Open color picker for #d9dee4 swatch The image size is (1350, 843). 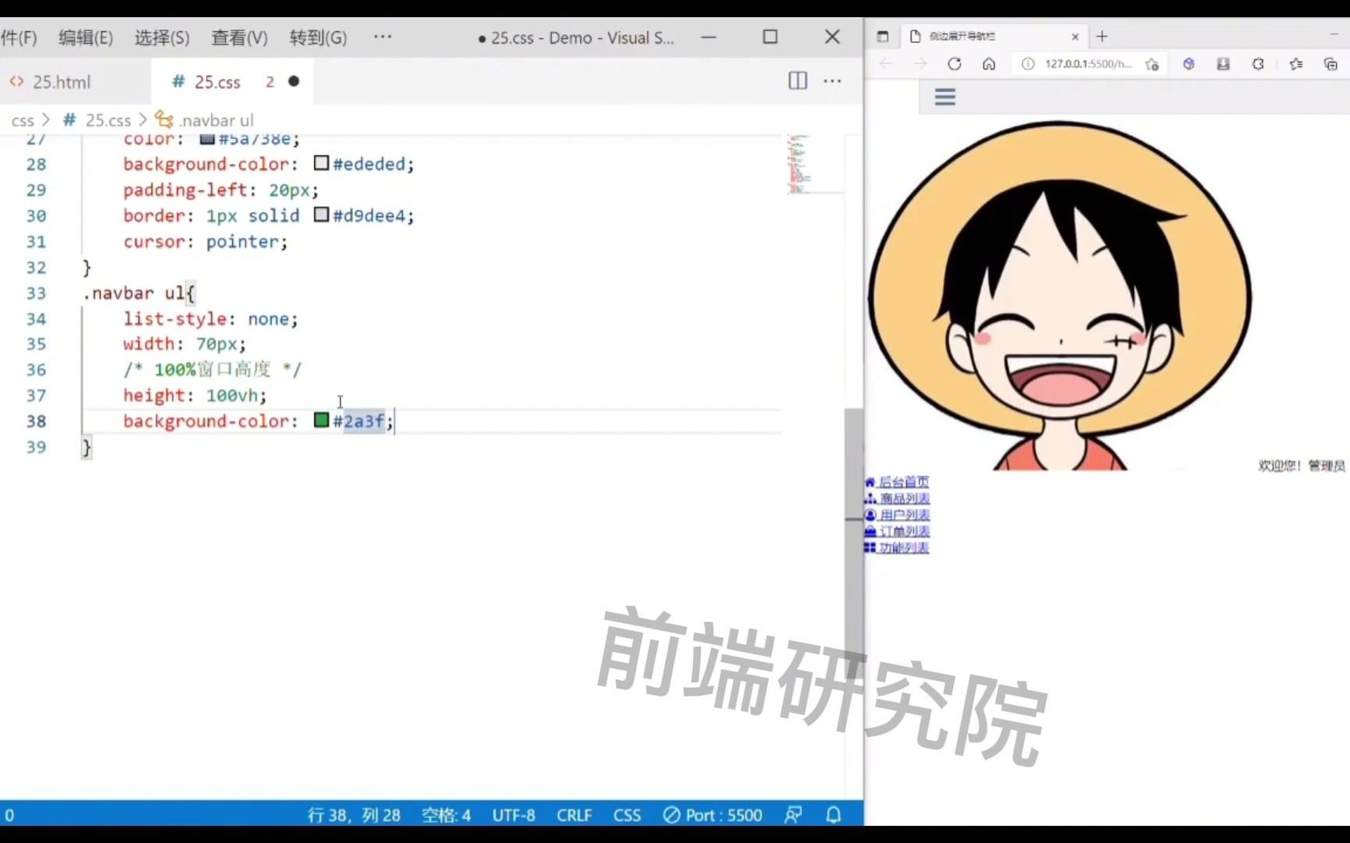[321, 215]
